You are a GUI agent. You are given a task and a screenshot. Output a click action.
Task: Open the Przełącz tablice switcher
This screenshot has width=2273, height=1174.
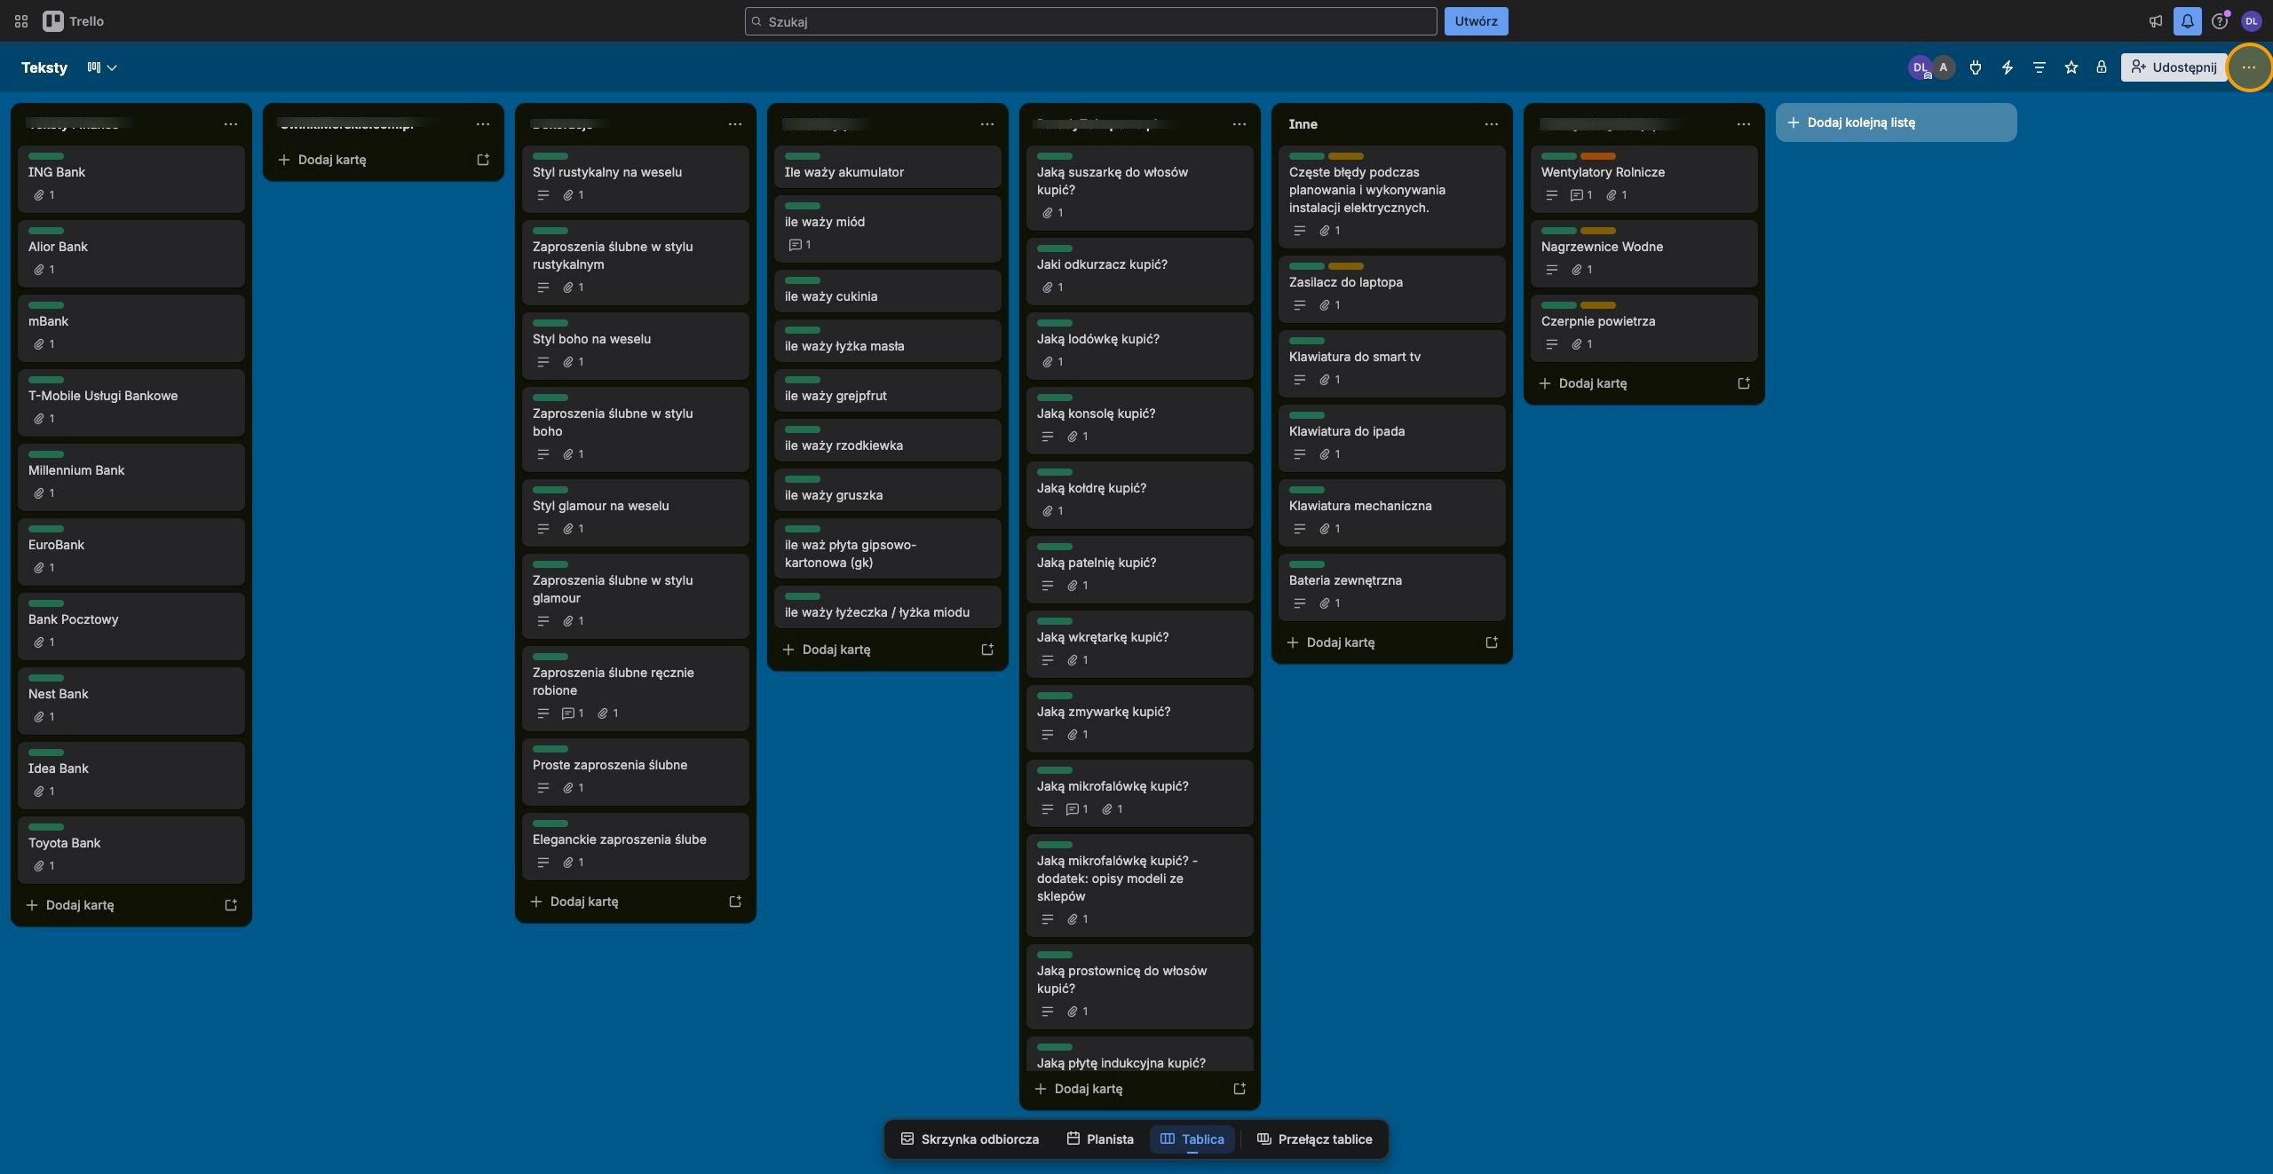click(1315, 1139)
